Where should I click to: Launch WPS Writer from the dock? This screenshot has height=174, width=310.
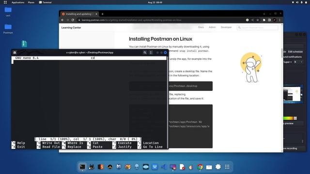coord(155,167)
